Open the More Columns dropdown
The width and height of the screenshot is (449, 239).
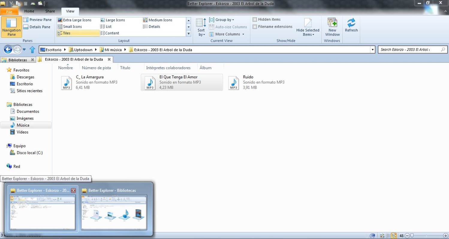227,34
